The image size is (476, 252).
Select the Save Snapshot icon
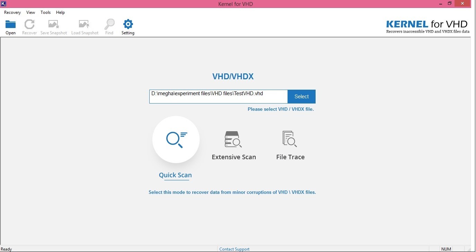coord(53,26)
